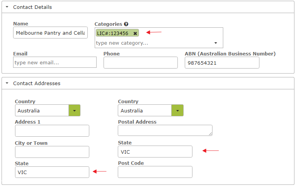Remove the LIC#:123456 category tag
Viewport: 296px width, 186px height.
(135, 34)
